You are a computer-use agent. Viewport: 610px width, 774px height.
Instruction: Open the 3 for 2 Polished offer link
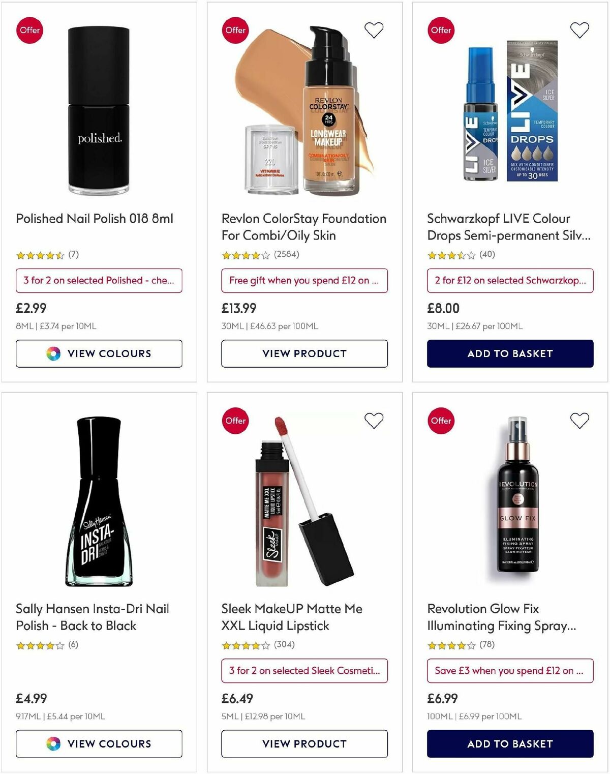(x=99, y=280)
